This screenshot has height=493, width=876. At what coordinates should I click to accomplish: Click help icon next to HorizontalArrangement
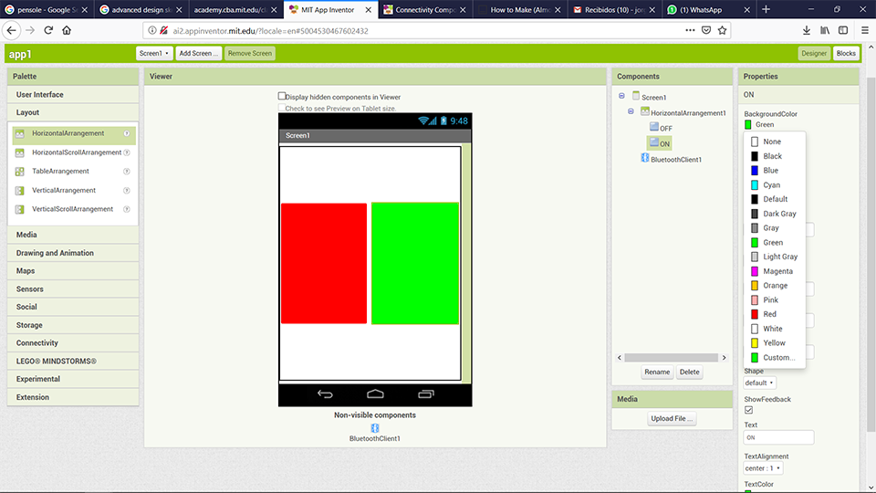[x=127, y=133]
